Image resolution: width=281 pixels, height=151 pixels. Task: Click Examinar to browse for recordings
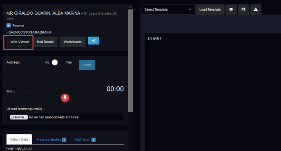tap(19, 117)
